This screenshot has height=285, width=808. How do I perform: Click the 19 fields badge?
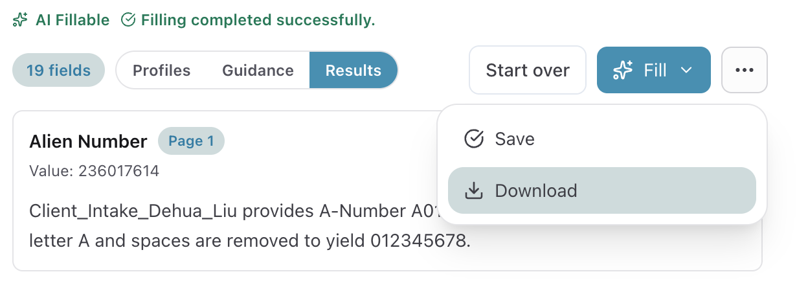[x=58, y=70]
